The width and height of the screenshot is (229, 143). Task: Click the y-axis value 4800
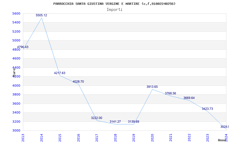pyautogui.click(x=17, y=49)
